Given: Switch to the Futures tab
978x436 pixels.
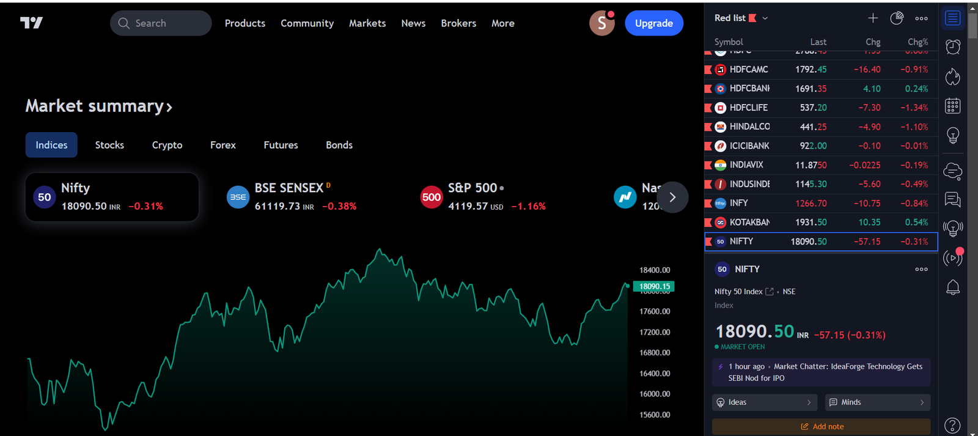Looking at the screenshot, I should [x=281, y=145].
